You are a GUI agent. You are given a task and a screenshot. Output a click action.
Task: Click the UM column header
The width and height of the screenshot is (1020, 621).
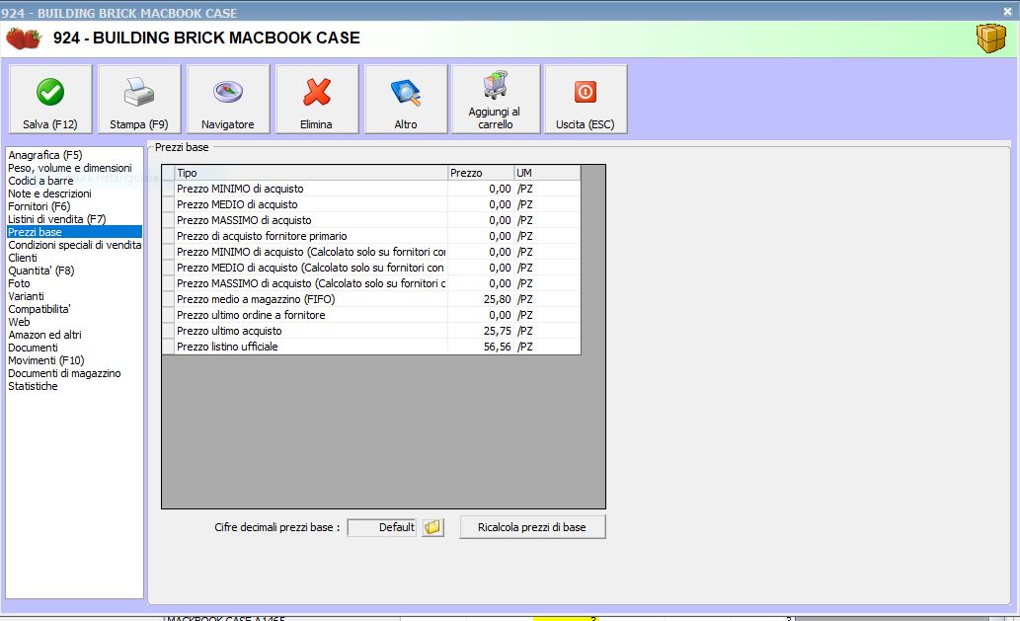[547, 173]
